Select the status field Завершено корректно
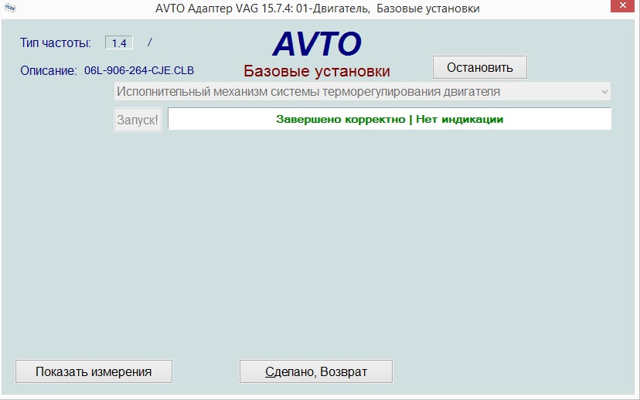Screen dimensions: 640x400 tap(390, 119)
